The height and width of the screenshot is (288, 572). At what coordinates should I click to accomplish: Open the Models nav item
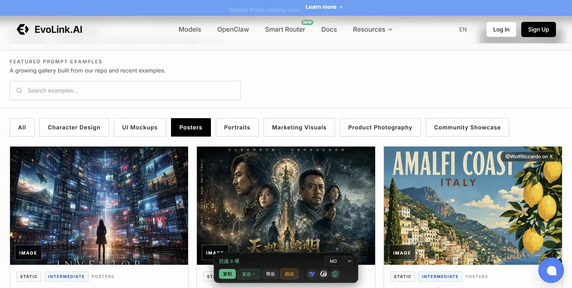coord(190,30)
